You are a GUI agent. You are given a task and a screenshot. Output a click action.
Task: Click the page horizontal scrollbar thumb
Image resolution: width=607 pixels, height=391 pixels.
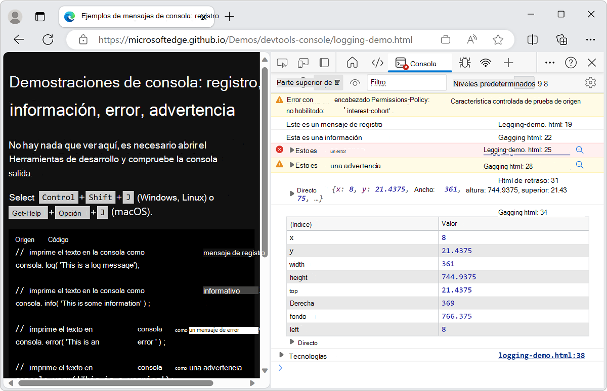coord(115,383)
